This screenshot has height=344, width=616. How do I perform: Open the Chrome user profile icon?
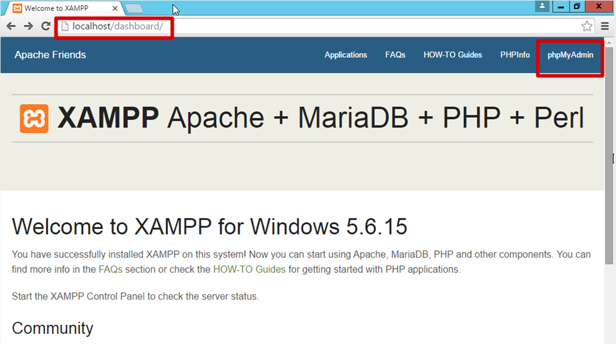click(x=543, y=7)
